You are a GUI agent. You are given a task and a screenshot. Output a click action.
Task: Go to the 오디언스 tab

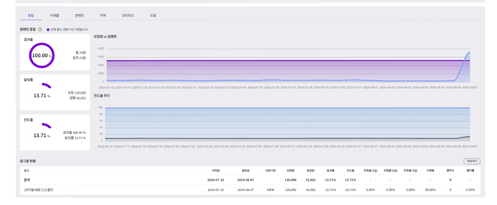[x=128, y=15]
